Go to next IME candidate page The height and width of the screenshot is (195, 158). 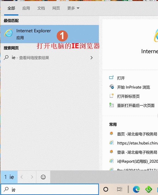click(32, 177)
